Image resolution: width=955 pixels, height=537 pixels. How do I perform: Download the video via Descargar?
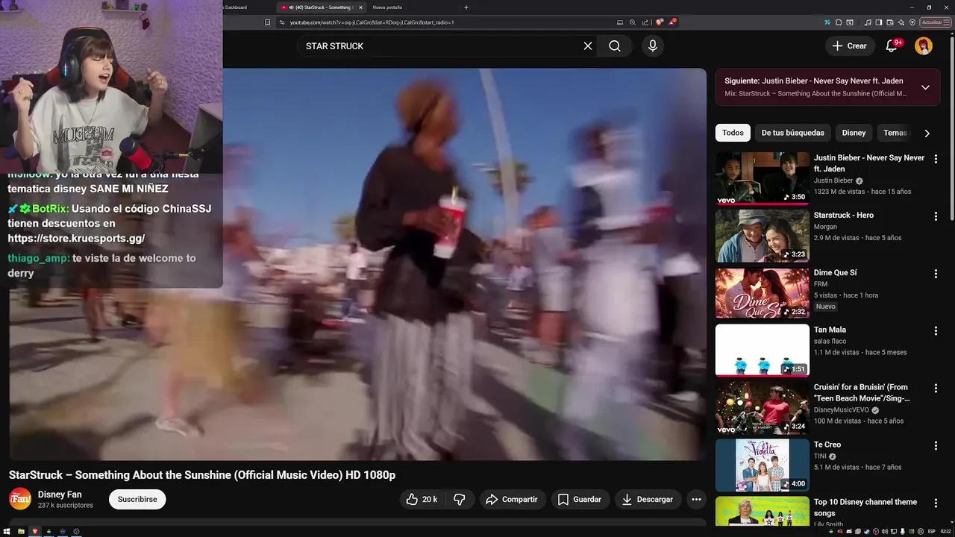click(648, 500)
